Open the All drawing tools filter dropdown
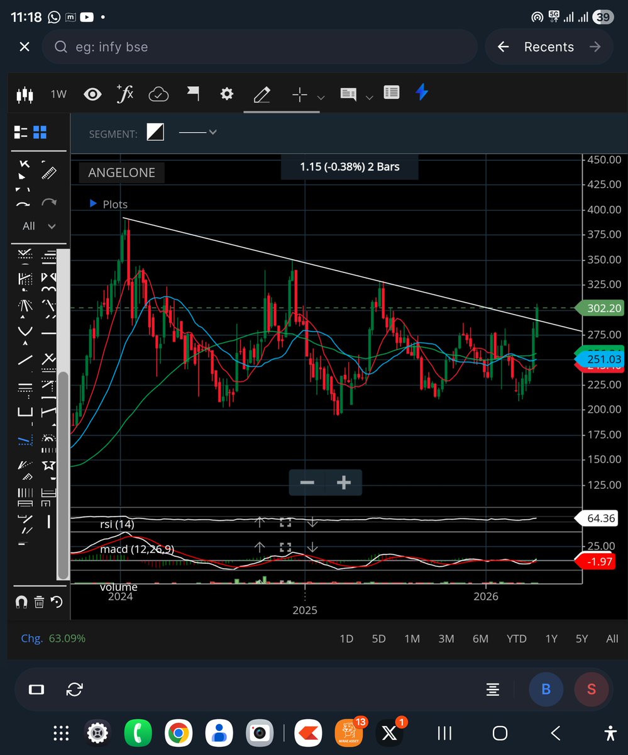 pos(38,226)
